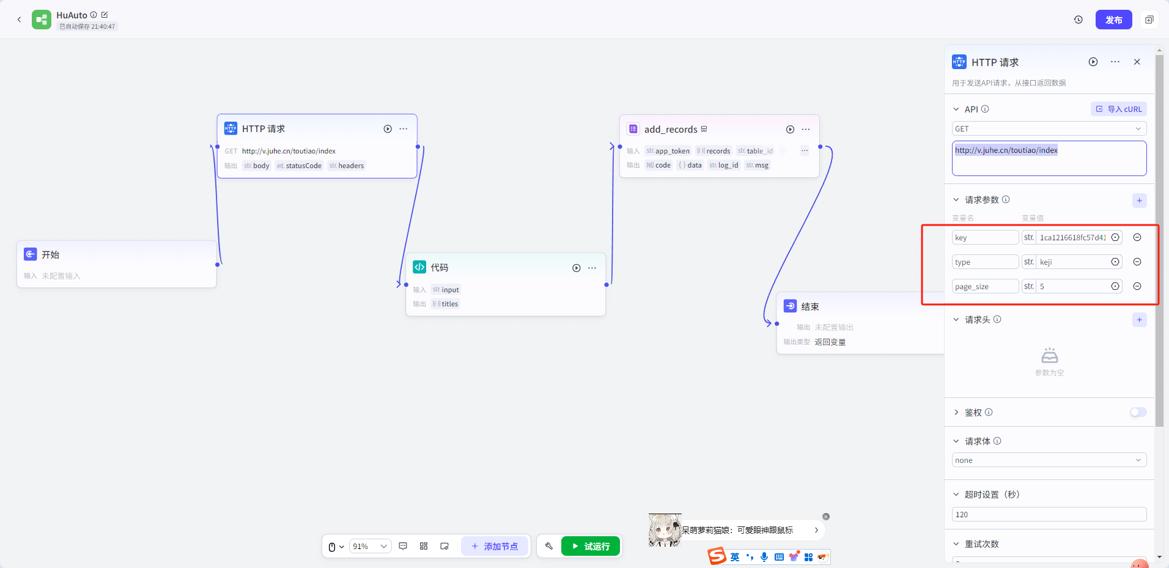The height and width of the screenshot is (568, 1169).
Task: Collapse the 请求参数 section
Action: coord(956,200)
